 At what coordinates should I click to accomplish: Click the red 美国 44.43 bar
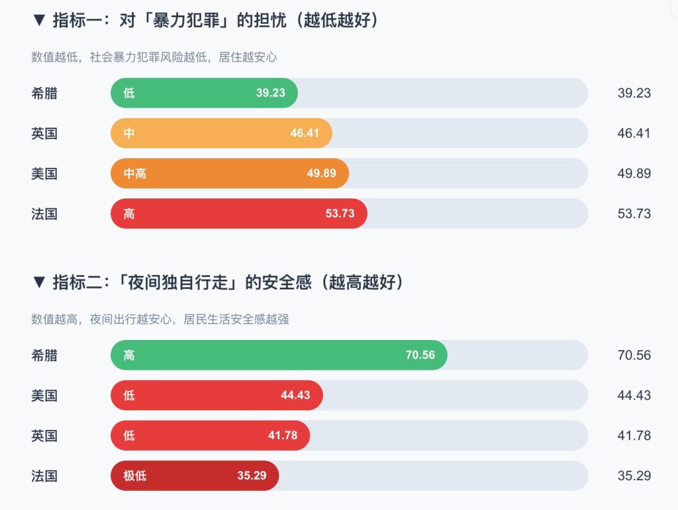(x=217, y=396)
